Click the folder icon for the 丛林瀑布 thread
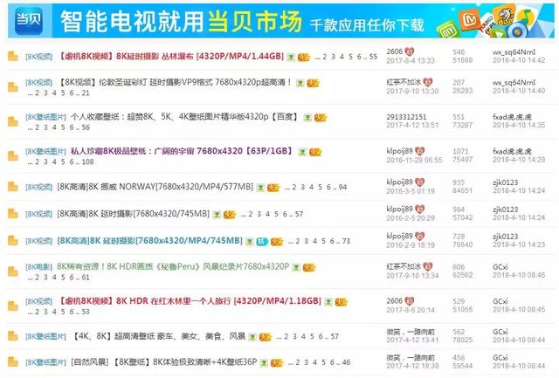 pyautogui.click(x=13, y=56)
